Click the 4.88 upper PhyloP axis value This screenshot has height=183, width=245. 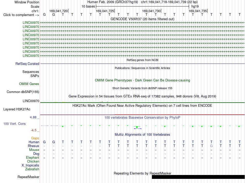pyautogui.click(x=33, y=117)
